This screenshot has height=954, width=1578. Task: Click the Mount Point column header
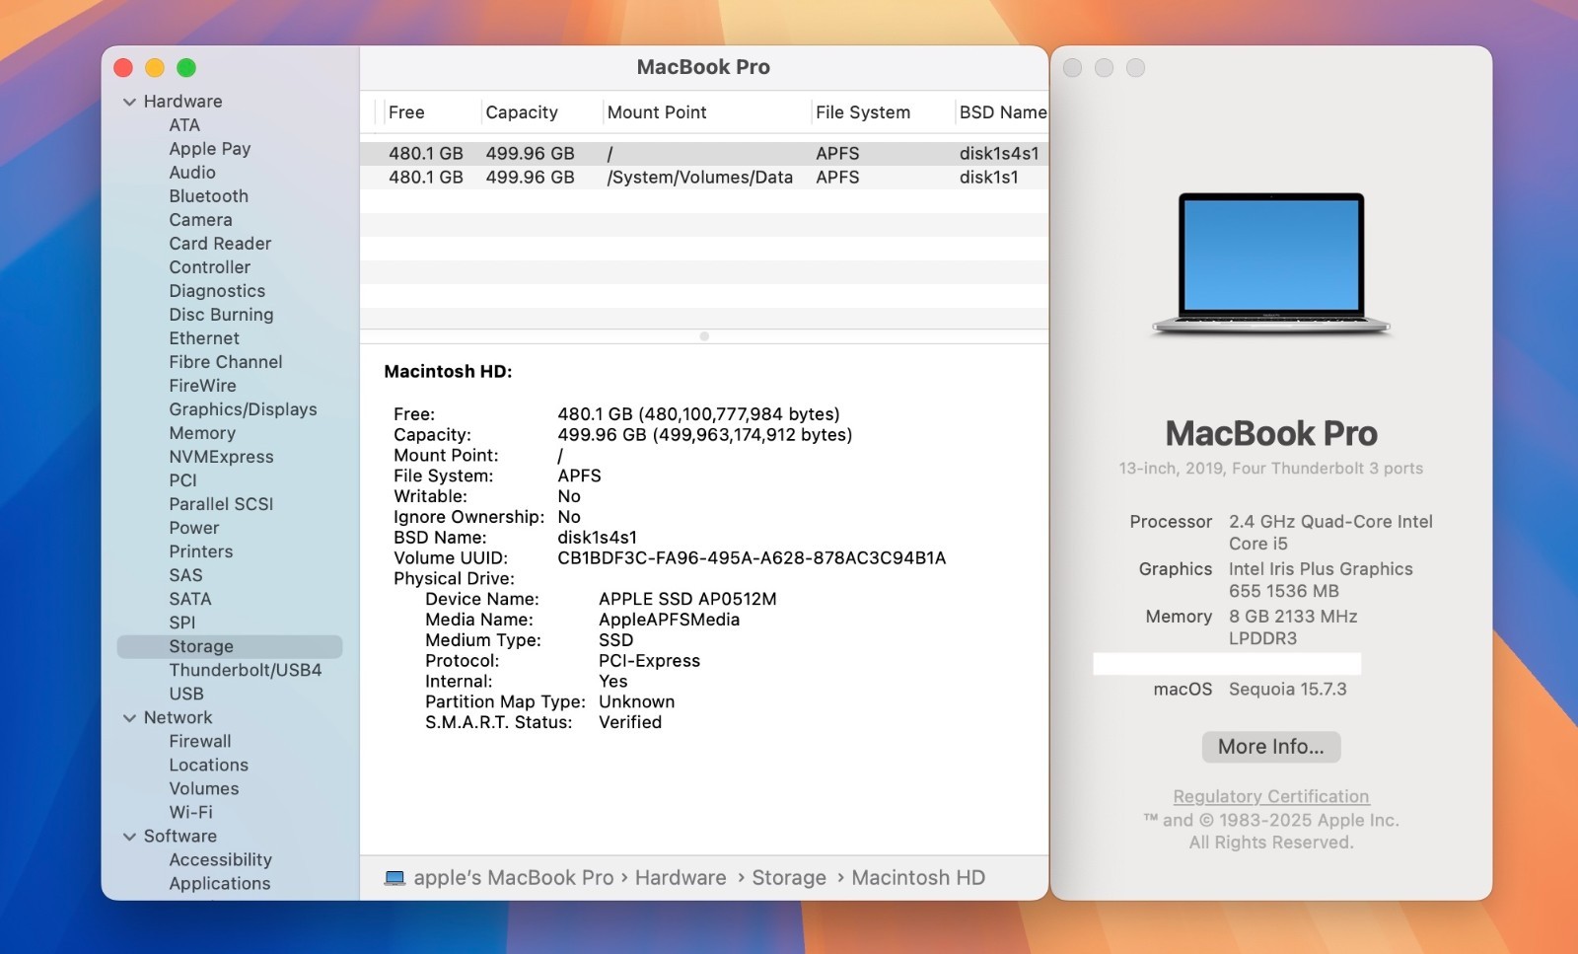tap(657, 112)
